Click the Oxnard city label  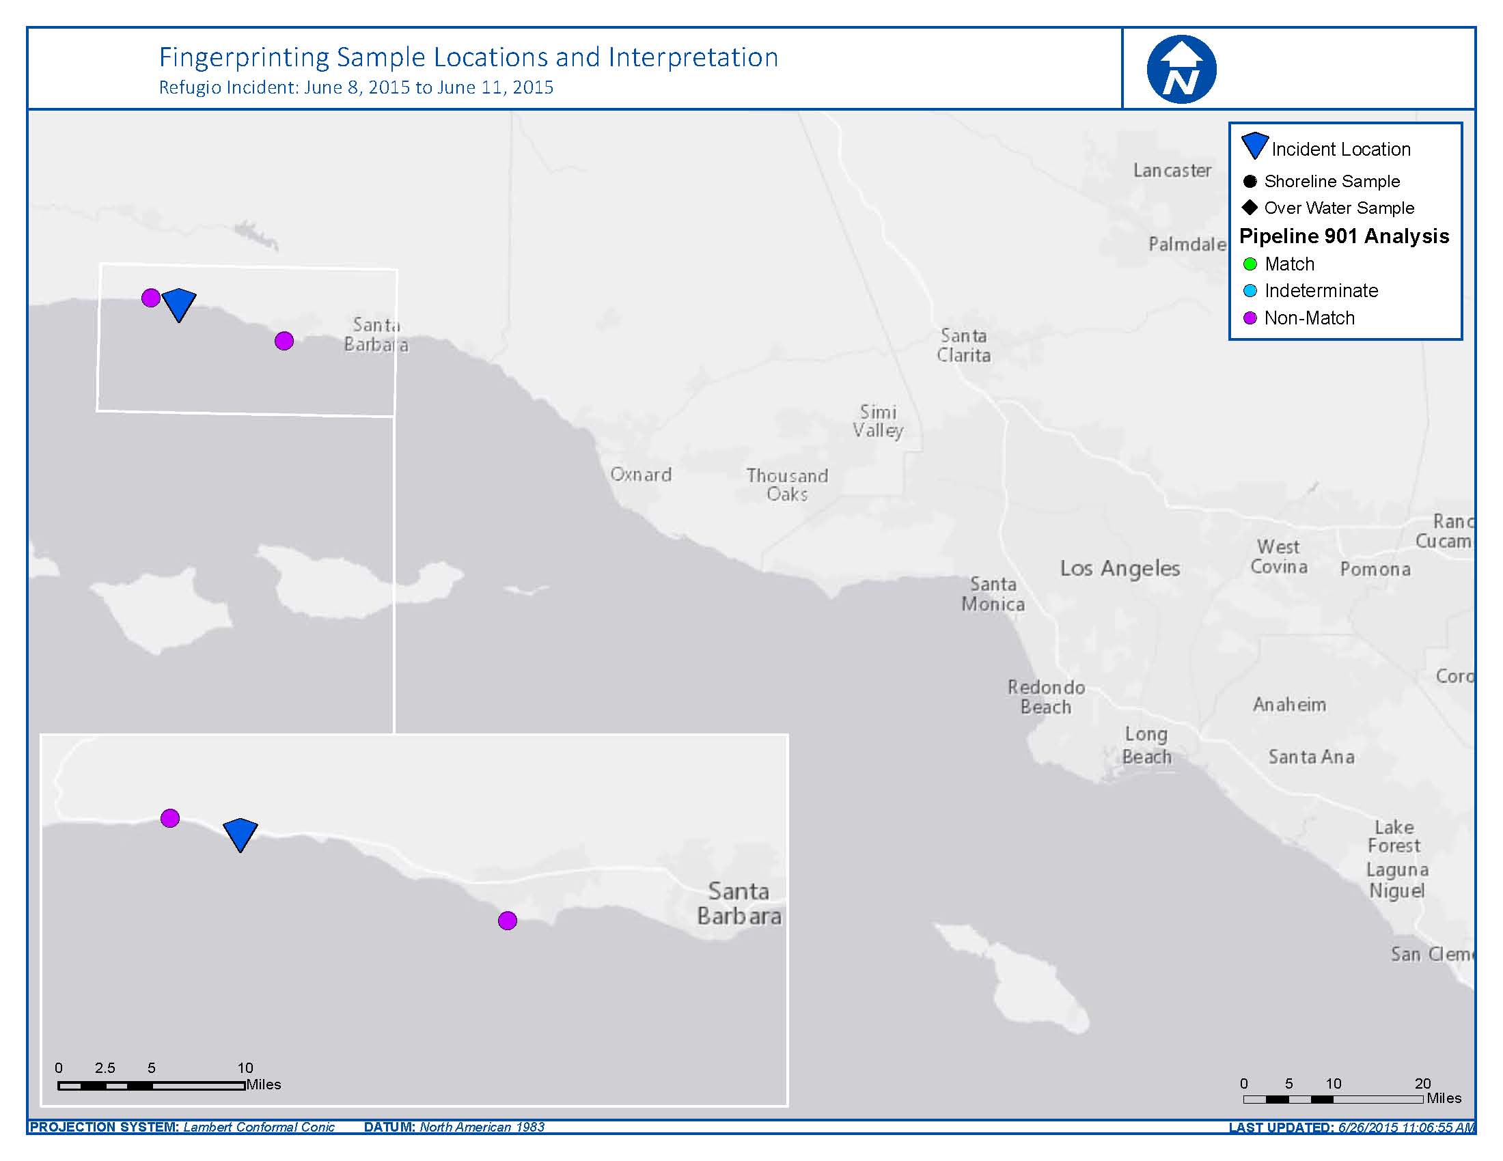(x=641, y=475)
